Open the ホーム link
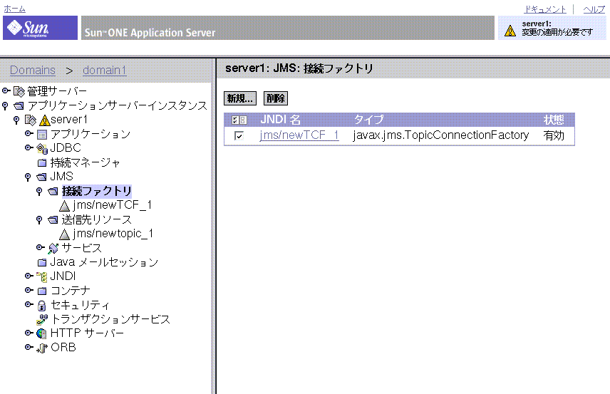 click(x=14, y=9)
